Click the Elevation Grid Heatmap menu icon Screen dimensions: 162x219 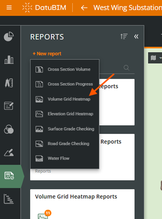click(x=39, y=114)
